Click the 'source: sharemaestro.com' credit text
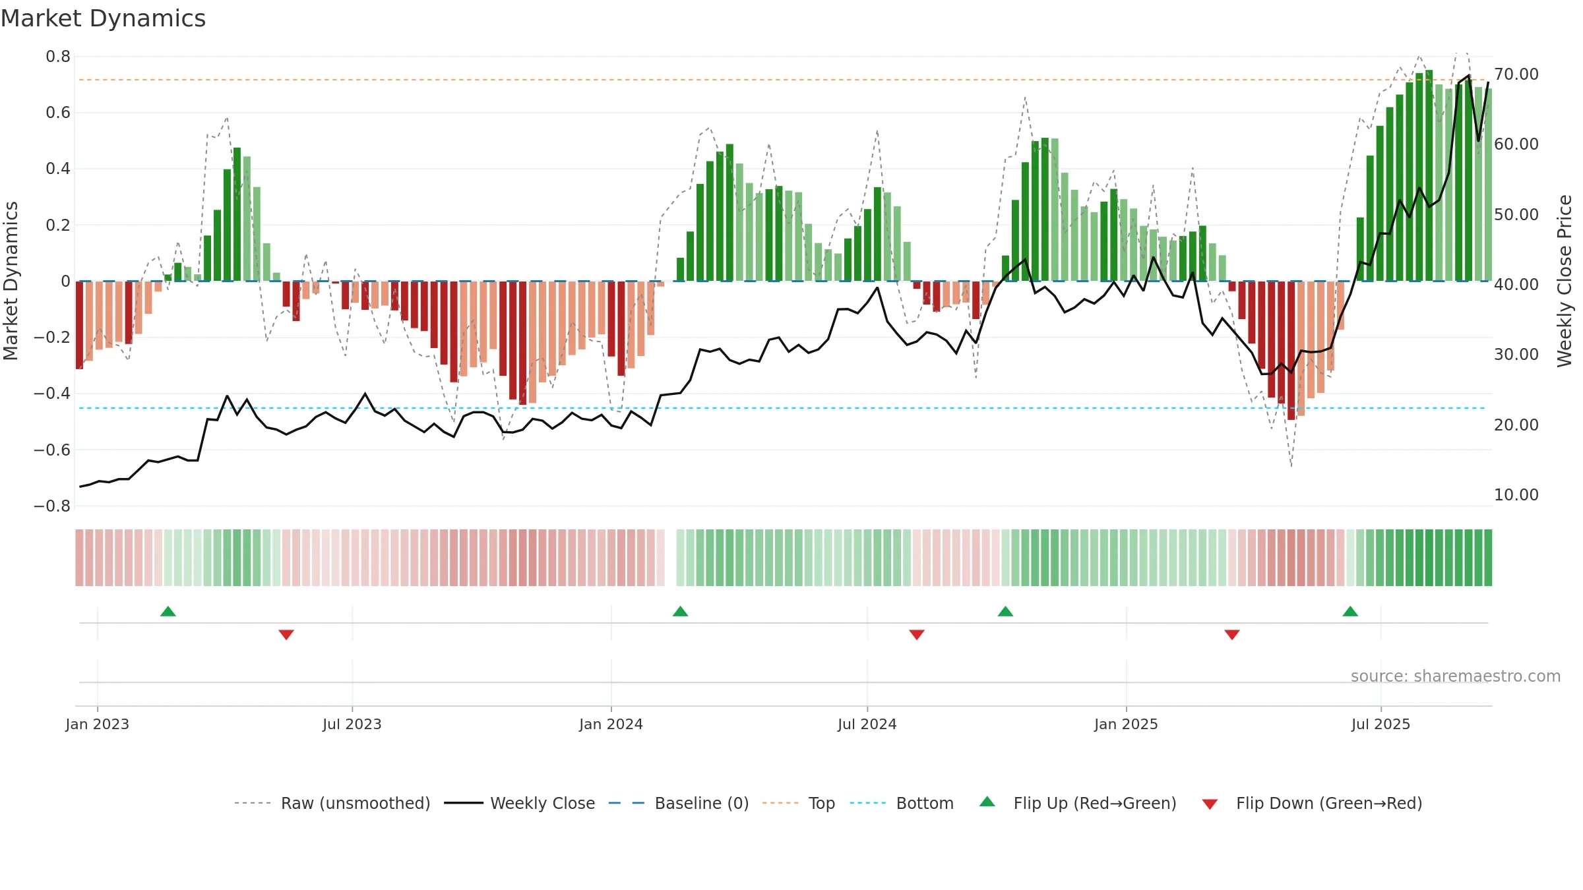The height and width of the screenshot is (890, 1583). [x=1456, y=676]
